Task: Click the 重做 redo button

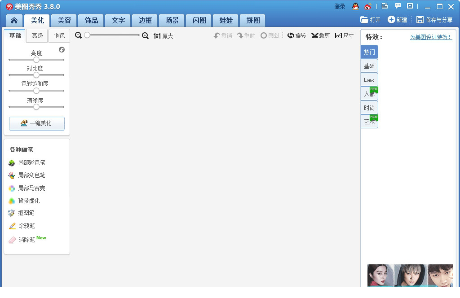Action: [246, 35]
